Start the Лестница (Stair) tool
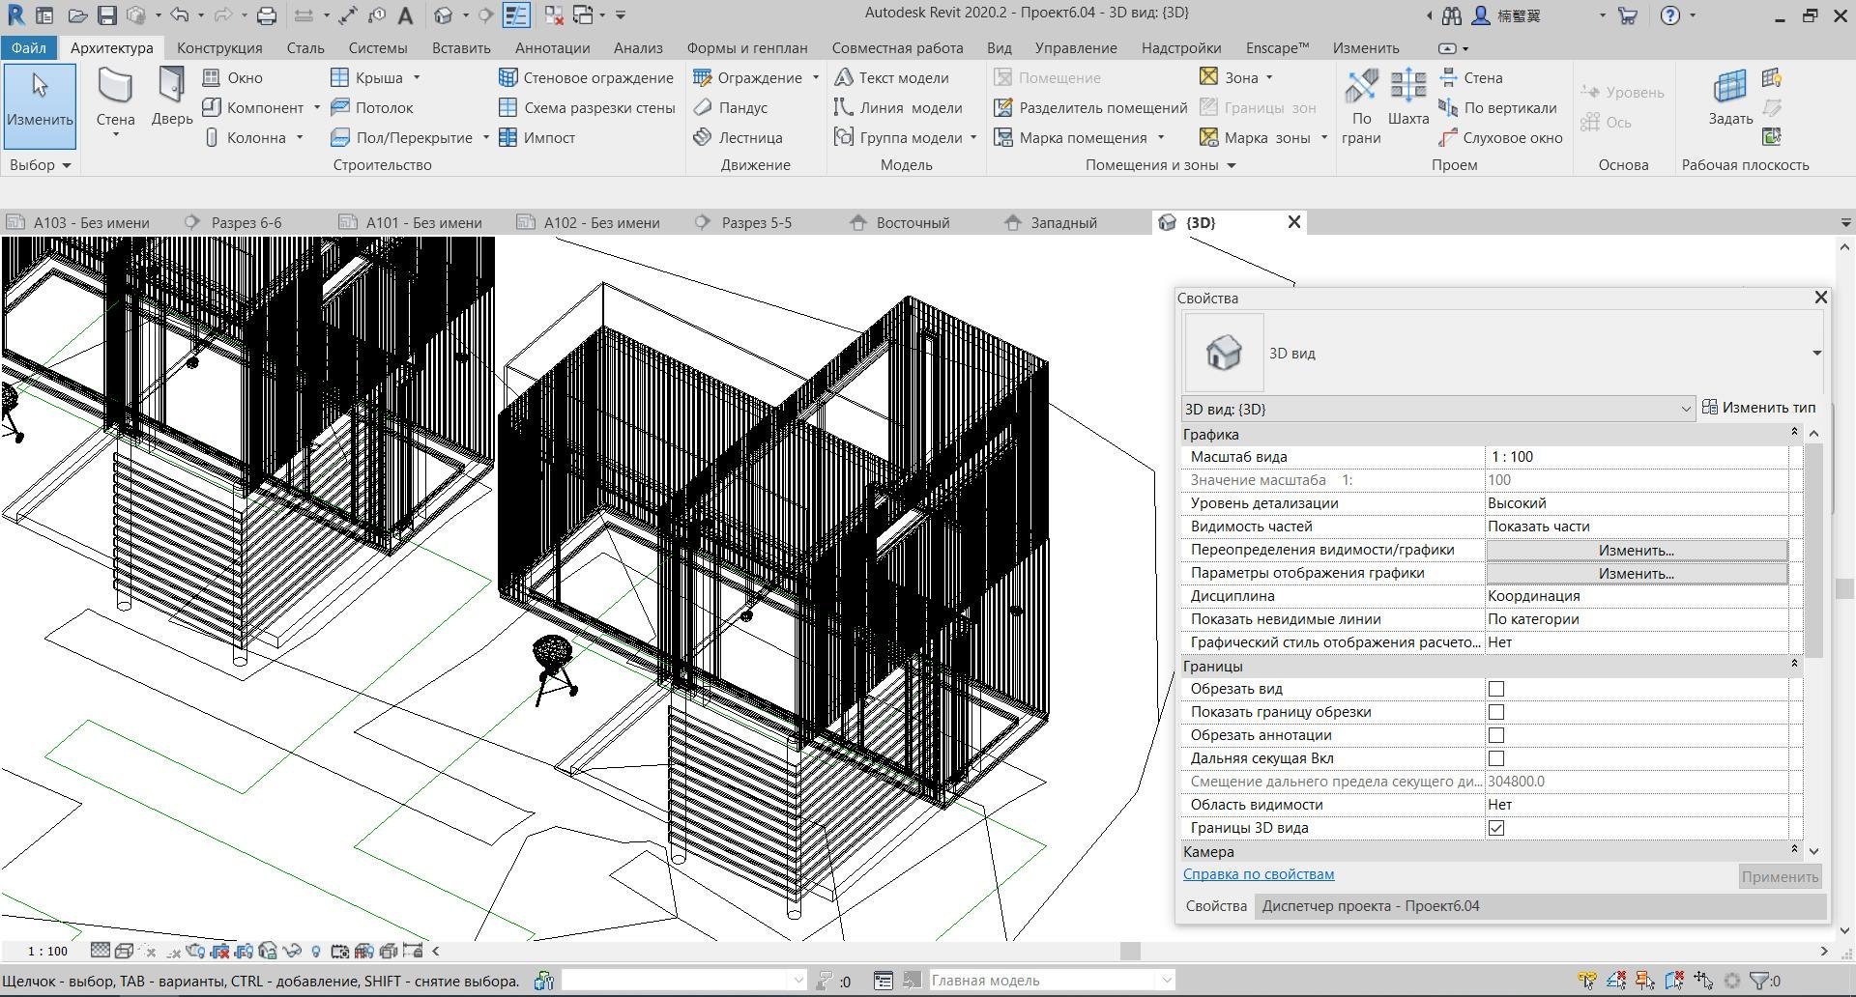 [738, 137]
